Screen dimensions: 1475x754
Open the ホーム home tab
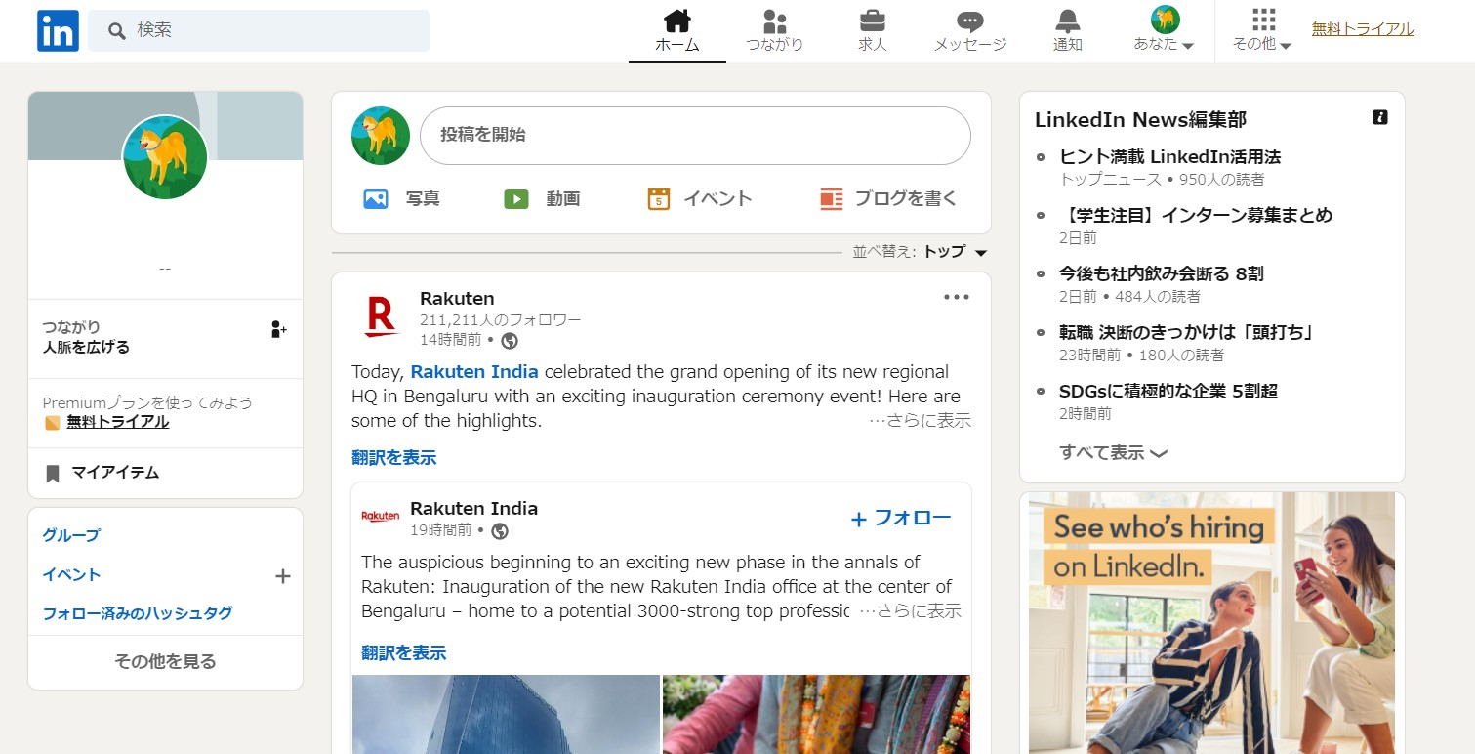tap(677, 31)
